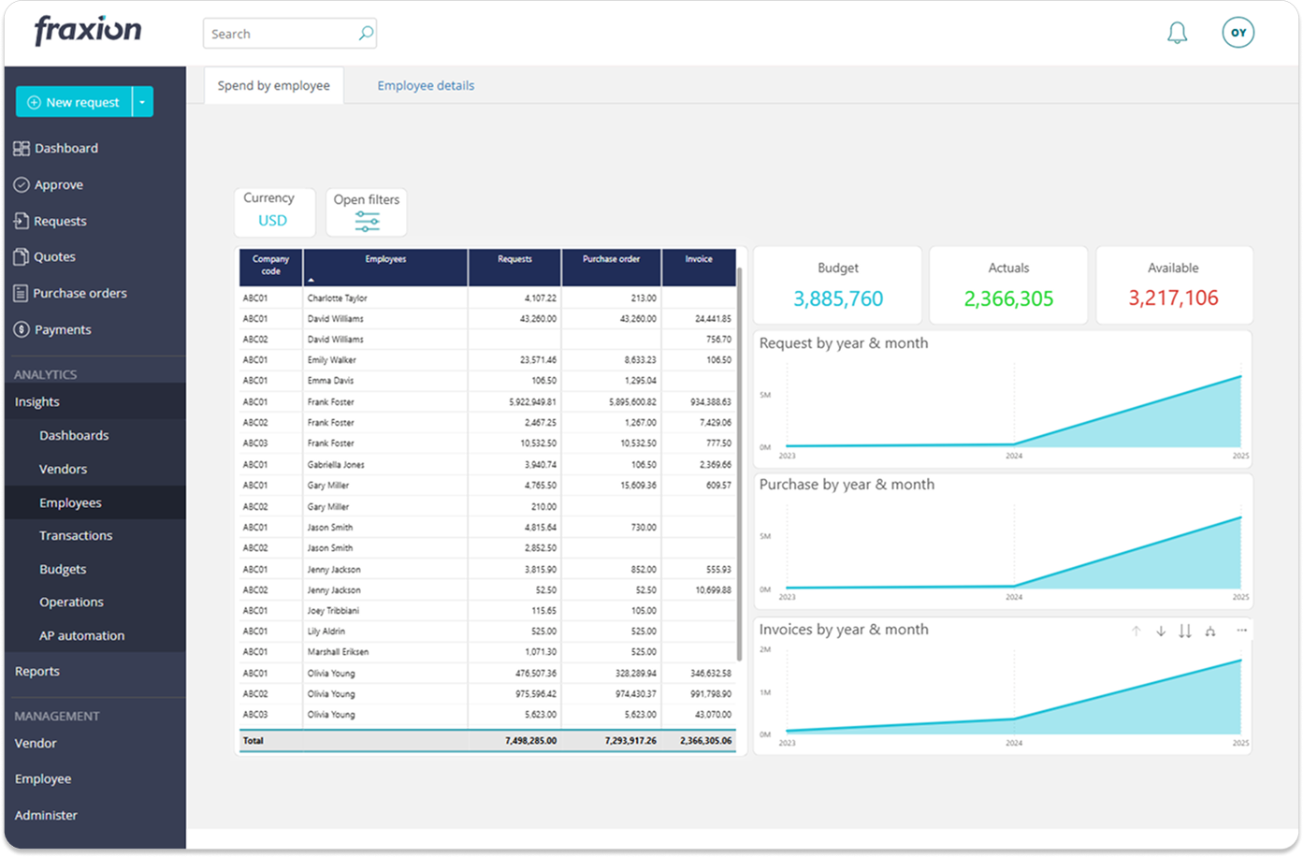
Task: Click the notification bell icon
Action: pos(1177,32)
